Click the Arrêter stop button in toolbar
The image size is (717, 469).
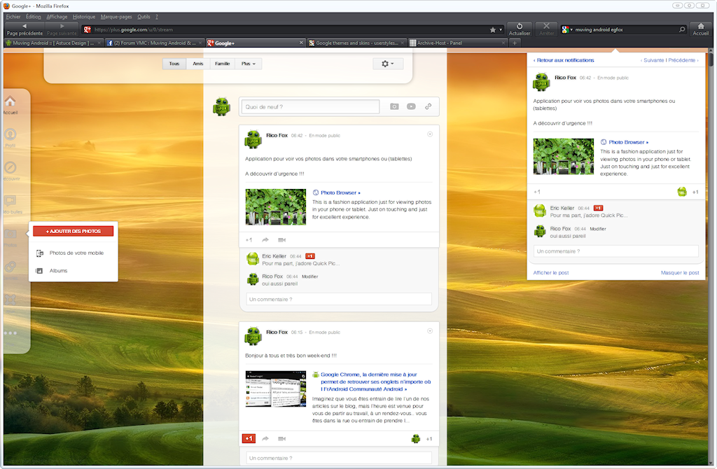click(x=546, y=29)
